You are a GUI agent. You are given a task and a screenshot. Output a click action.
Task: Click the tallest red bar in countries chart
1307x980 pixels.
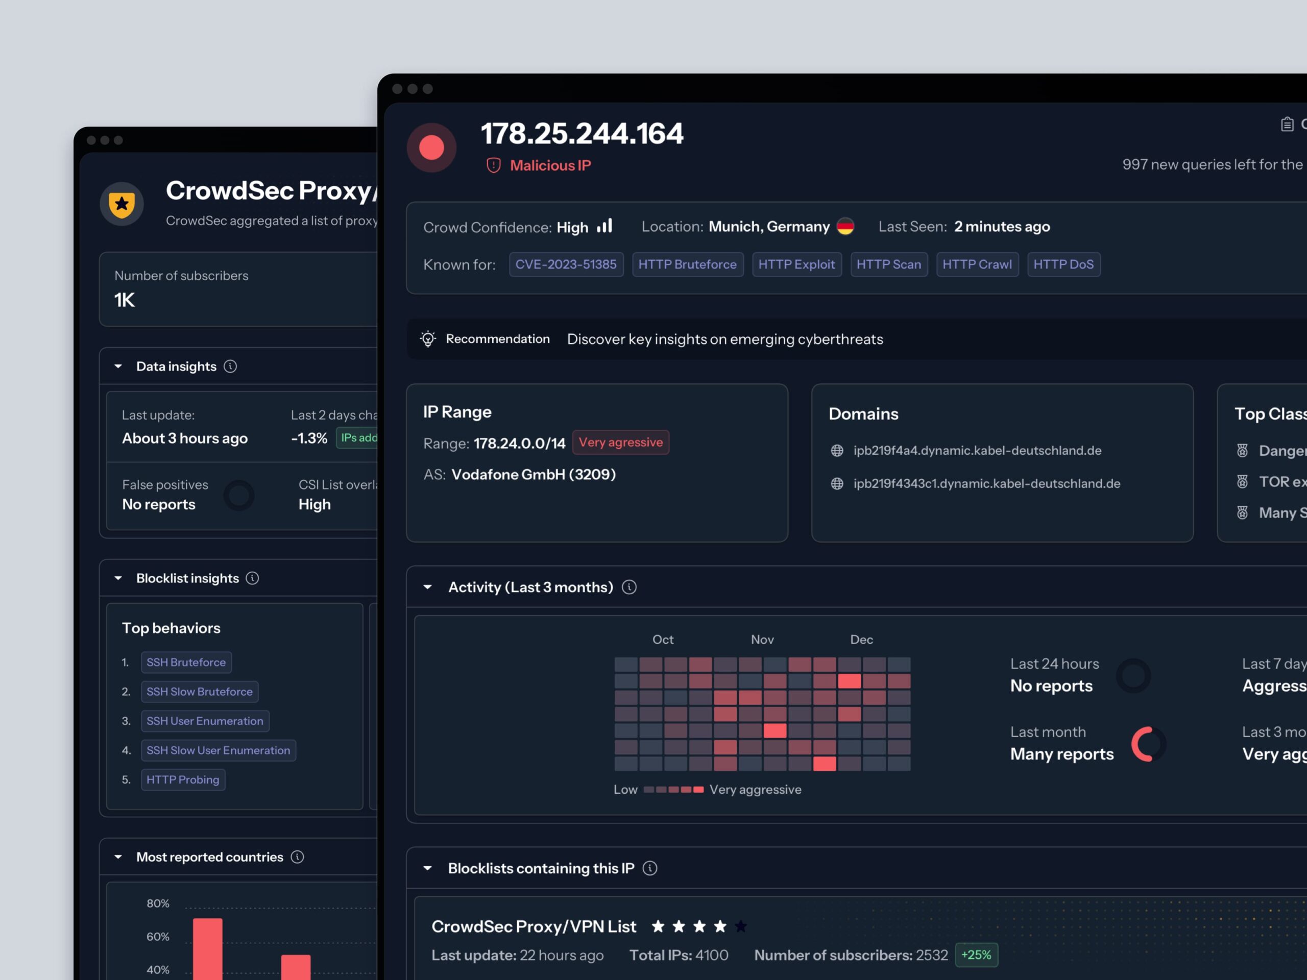coord(208,949)
